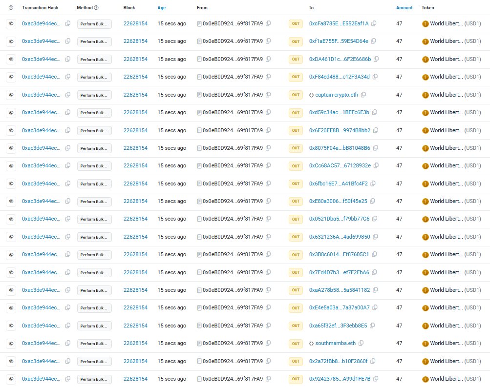
Task: Copy address 0xf1aE755F...59E54D64e
Action: coord(373,41)
